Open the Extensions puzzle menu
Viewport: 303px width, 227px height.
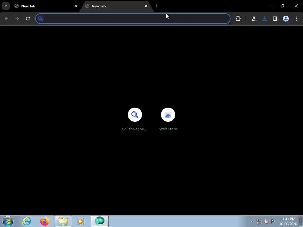238,19
